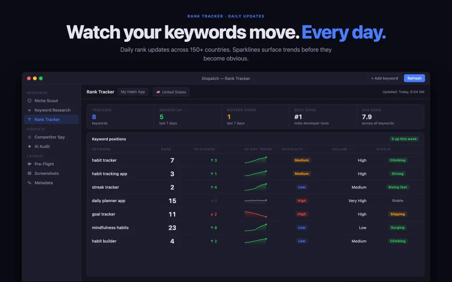Click the red down arrow for goal tracker
This screenshot has width=452, height=282.
[212, 214]
